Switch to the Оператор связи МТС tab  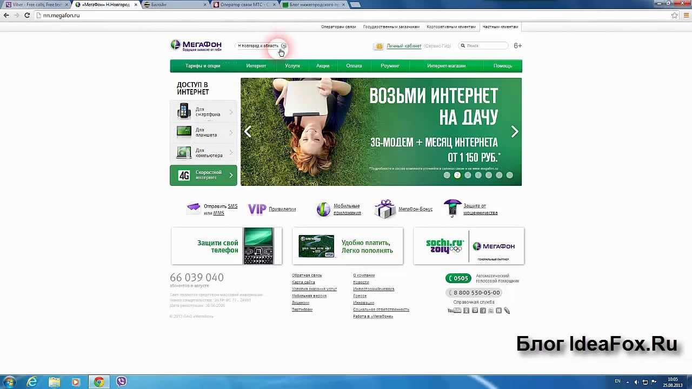click(x=245, y=4)
